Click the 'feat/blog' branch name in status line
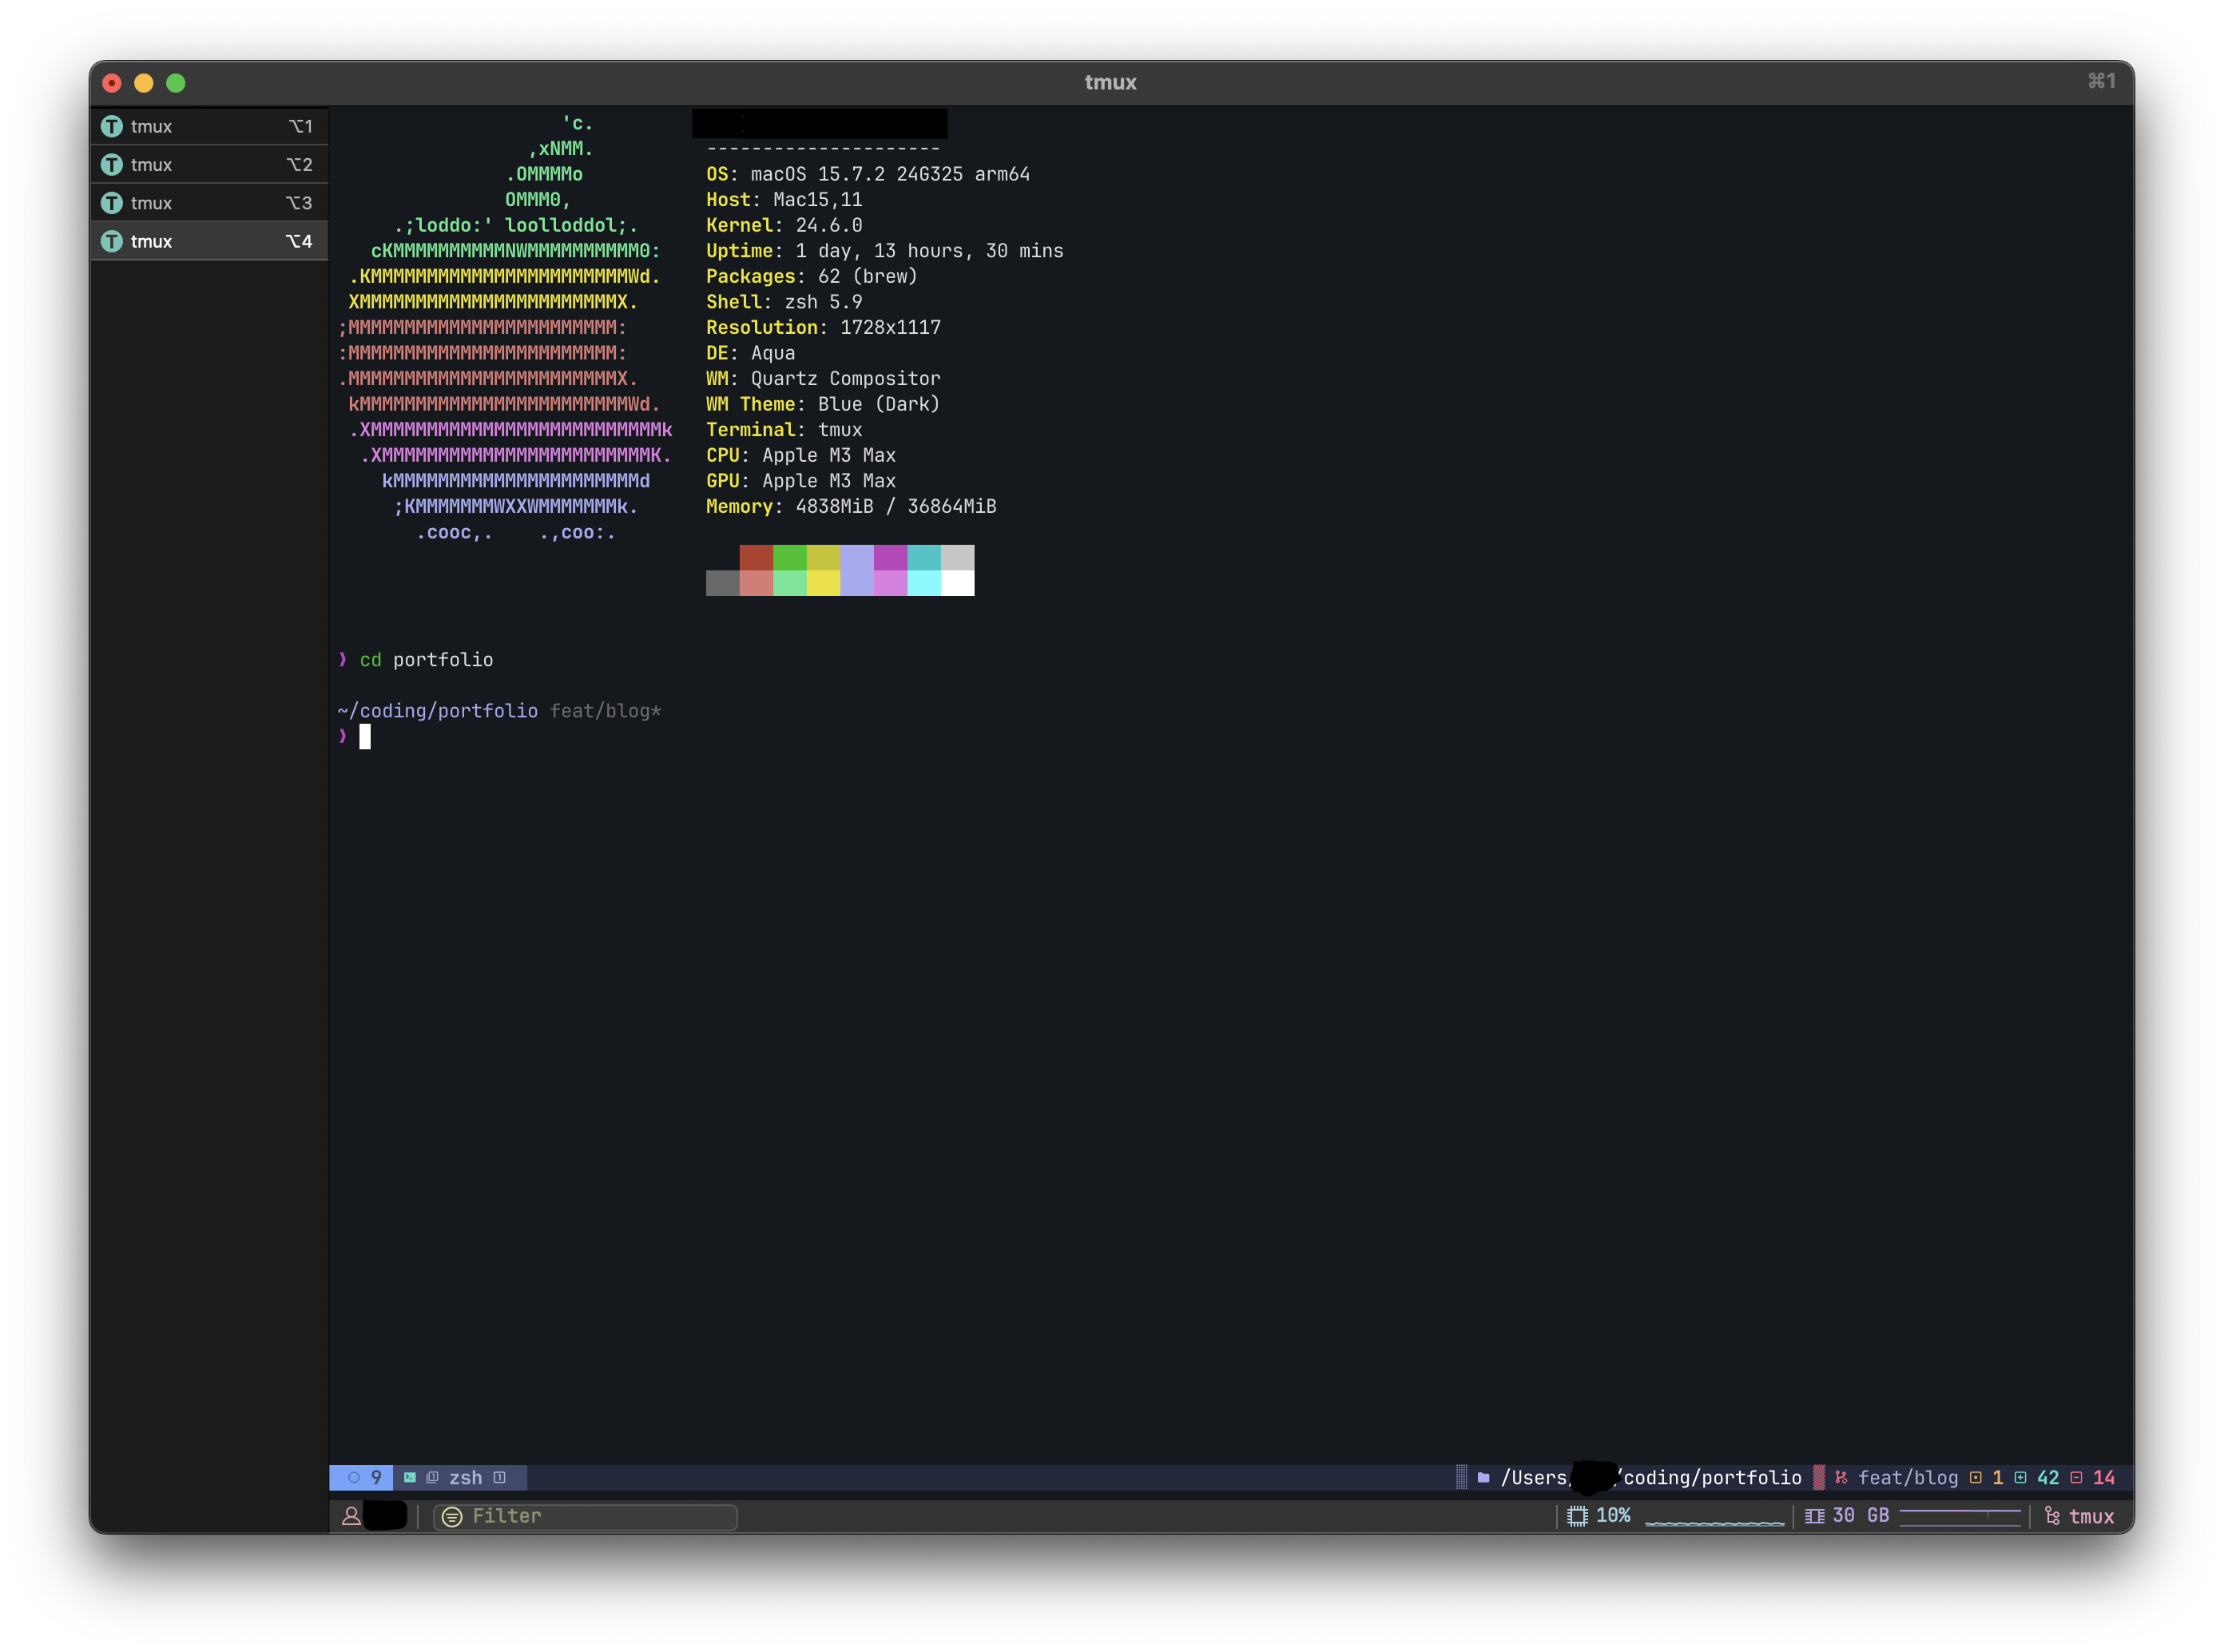This screenshot has height=1652, width=2224. pyautogui.click(x=1908, y=1477)
